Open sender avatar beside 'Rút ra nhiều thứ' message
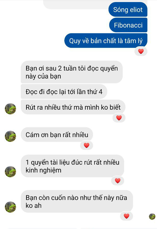The width and height of the screenshot is (157, 229). coord(10,109)
